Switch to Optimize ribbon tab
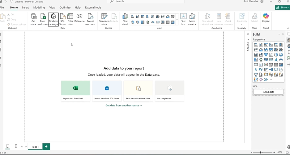This screenshot has width=290, height=155. point(65,8)
